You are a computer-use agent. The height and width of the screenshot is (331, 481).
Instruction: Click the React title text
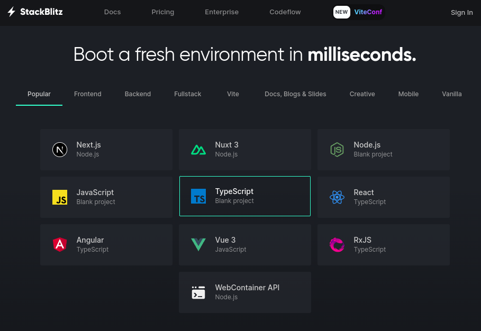point(364,192)
